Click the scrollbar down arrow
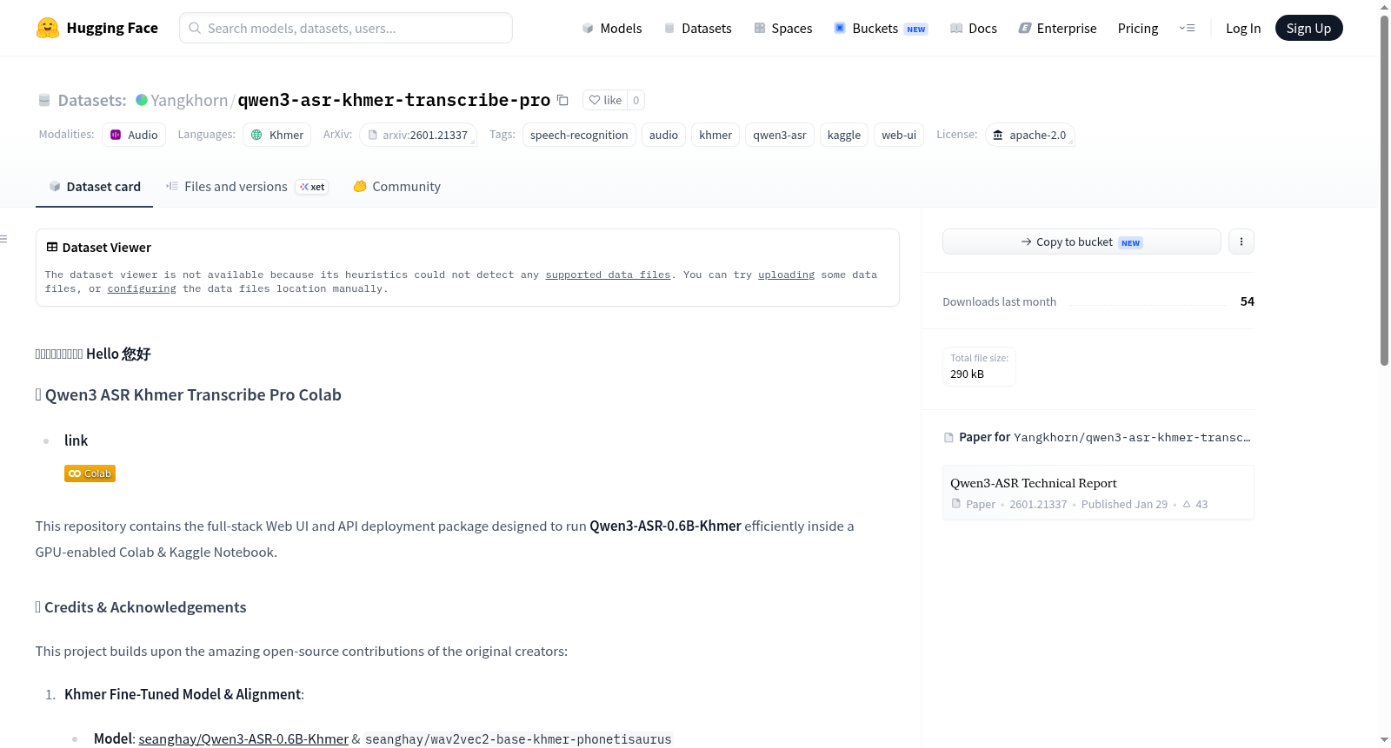Screen dimensions: 1391x748 pos(1384,740)
